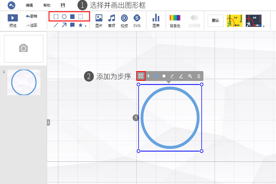This screenshot has height=184, width=276.
Task: Select the bracket frame tool
Action: pos(56,17)
